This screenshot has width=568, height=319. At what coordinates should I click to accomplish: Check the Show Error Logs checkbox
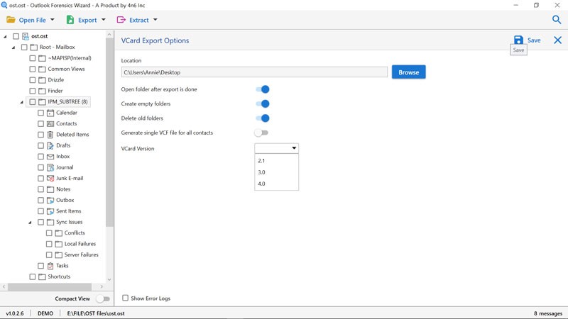coord(126,298)
